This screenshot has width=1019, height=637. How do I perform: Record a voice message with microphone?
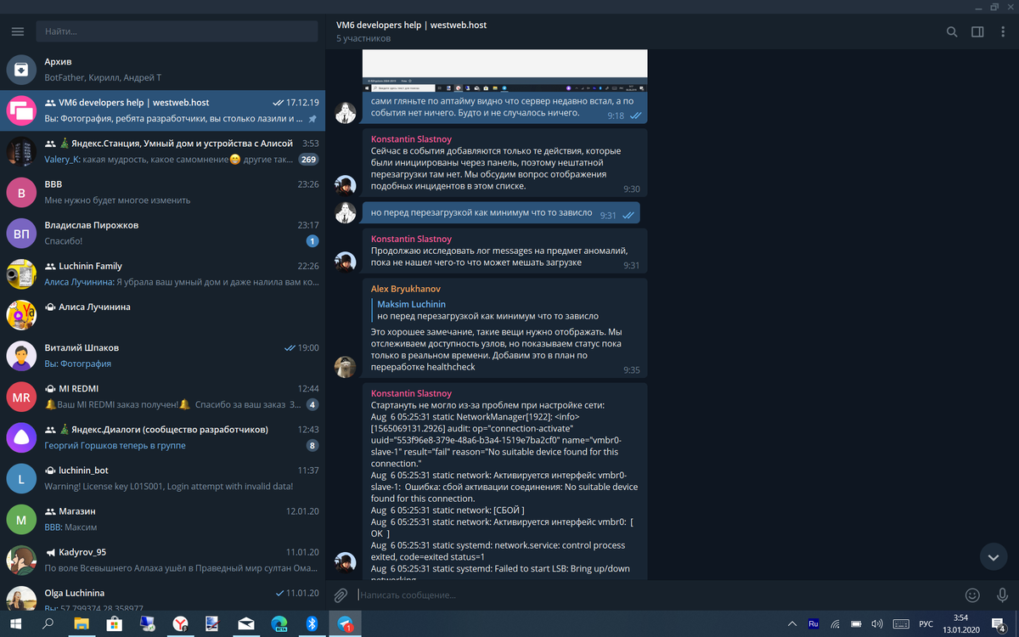(x=1003, y=595)
